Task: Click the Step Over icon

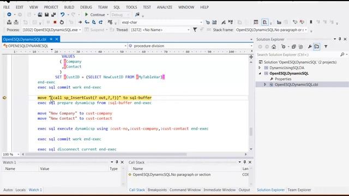Action: click(x=94, y=22)
